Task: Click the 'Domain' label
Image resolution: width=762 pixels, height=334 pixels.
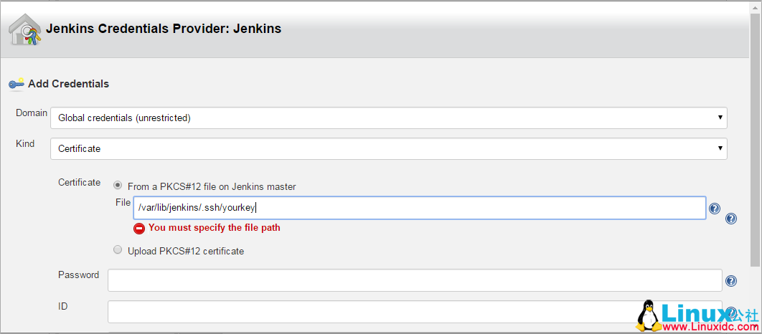Action: click(x=32, y=113)
